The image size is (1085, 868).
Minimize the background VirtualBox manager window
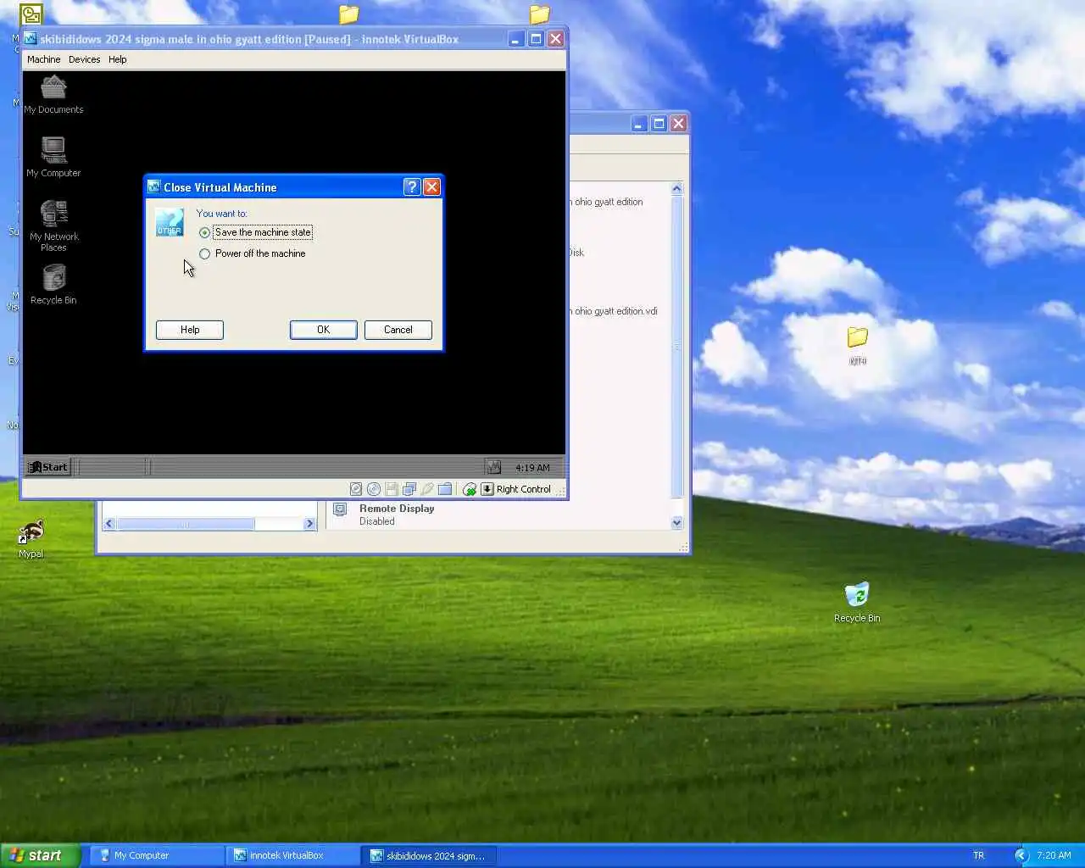[638, 124]
